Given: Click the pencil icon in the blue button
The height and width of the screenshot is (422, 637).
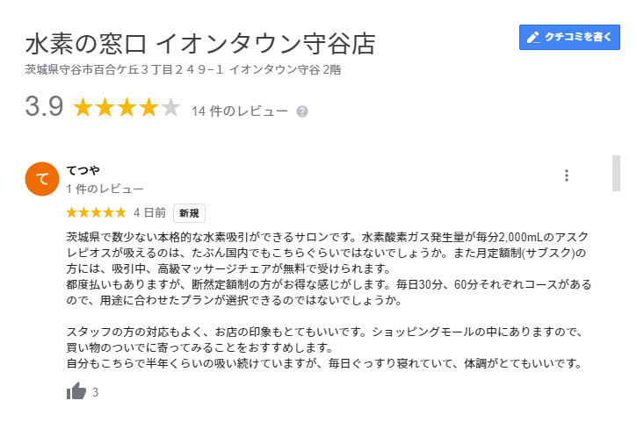Looking at the screenshot, I should pyautogui.click(x=533, y=38).
